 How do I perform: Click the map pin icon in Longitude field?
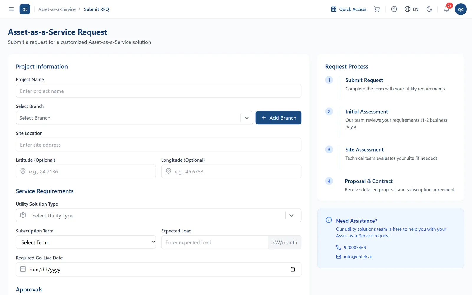168,171
